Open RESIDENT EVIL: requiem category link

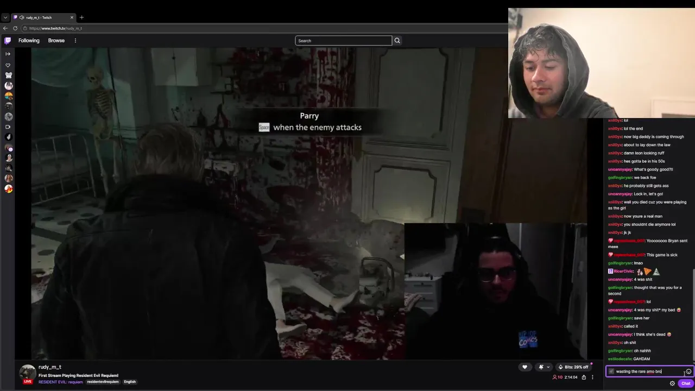click(61, 382)
